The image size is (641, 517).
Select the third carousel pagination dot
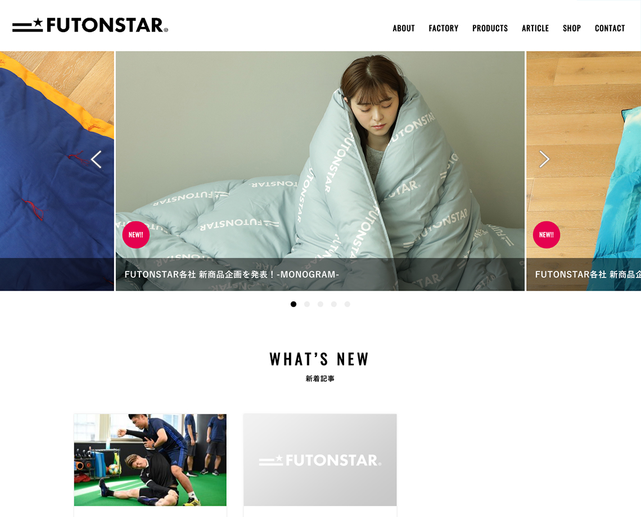pos(320,304)
